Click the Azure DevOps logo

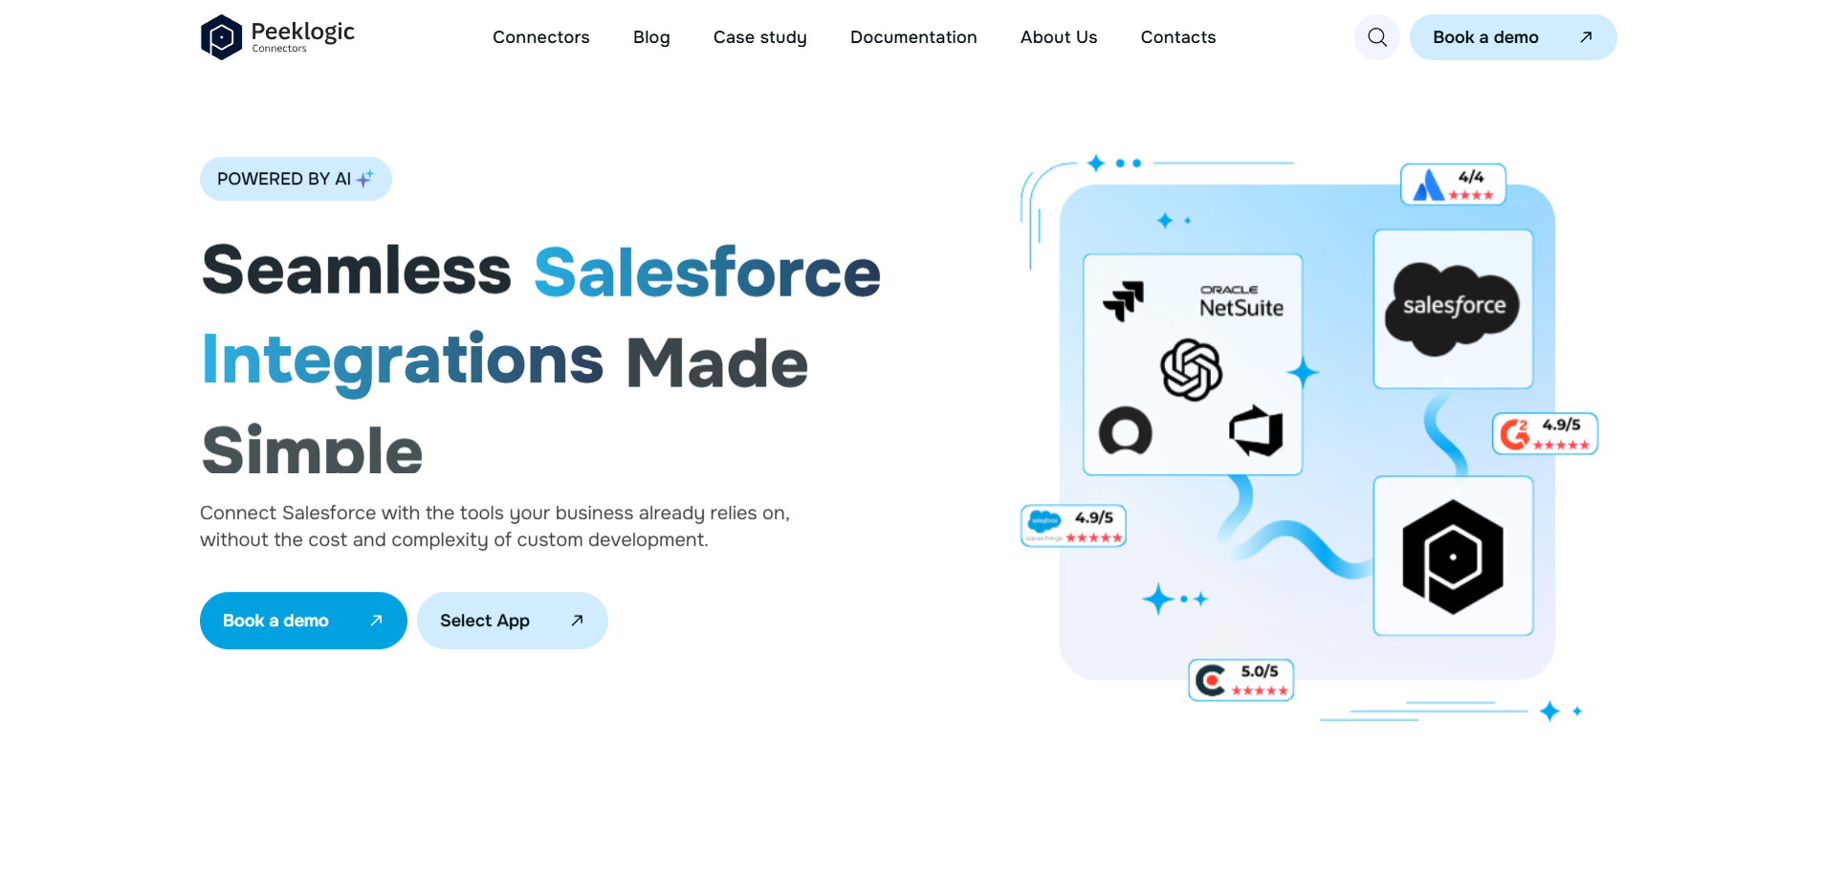tap(1256, 431)
